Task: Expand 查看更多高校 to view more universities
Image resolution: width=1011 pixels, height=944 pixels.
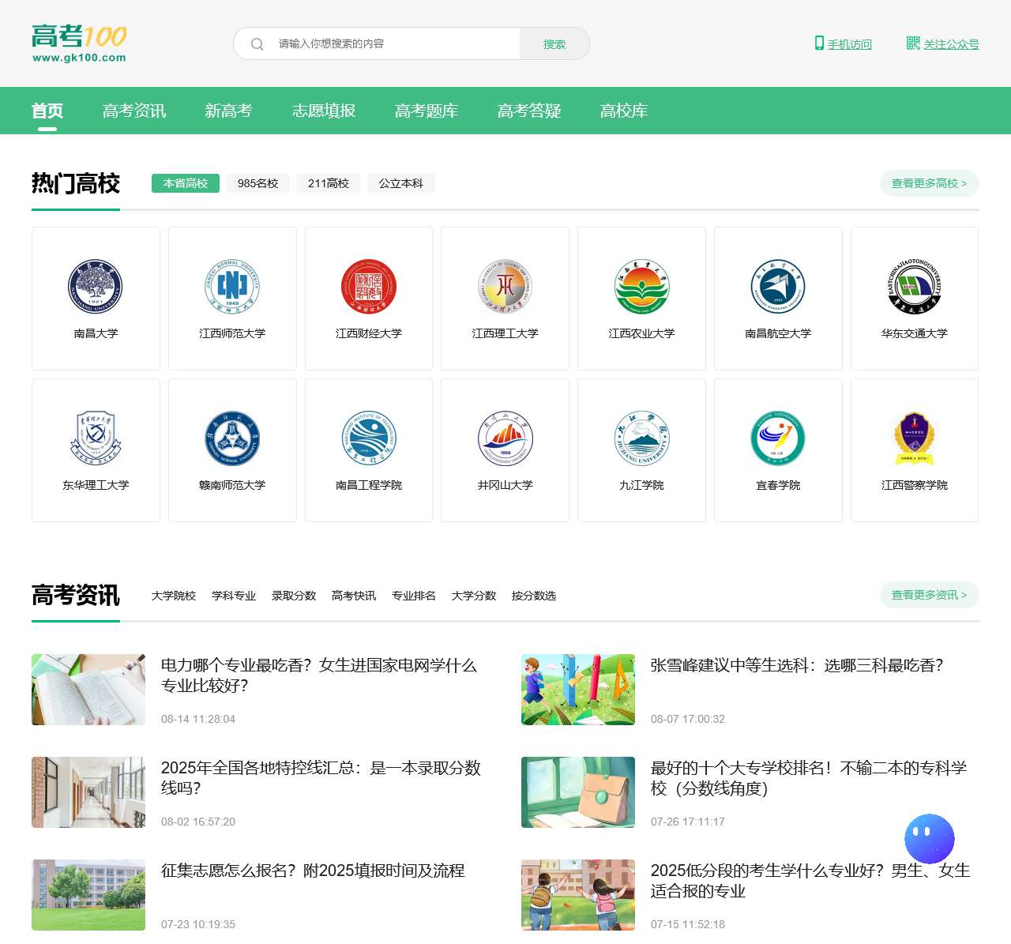Action: pos(929,183)
